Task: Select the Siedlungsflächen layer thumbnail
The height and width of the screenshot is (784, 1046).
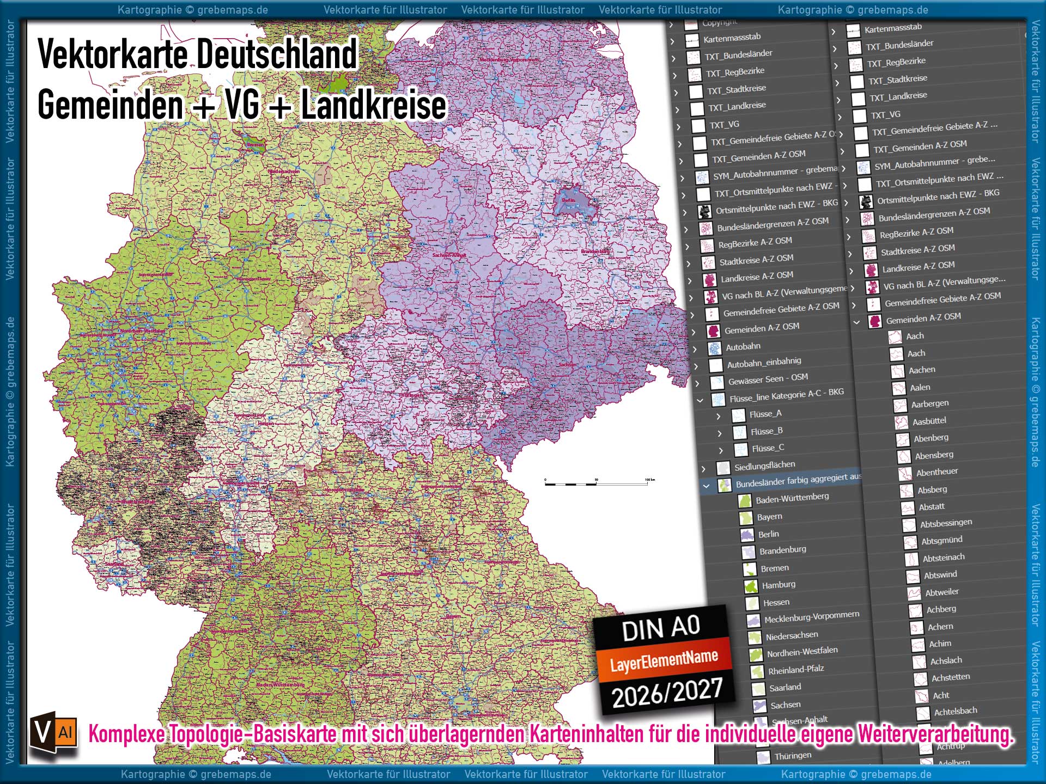Action: 723,468
